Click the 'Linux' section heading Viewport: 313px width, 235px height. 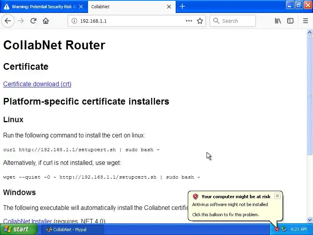[13, 119]
